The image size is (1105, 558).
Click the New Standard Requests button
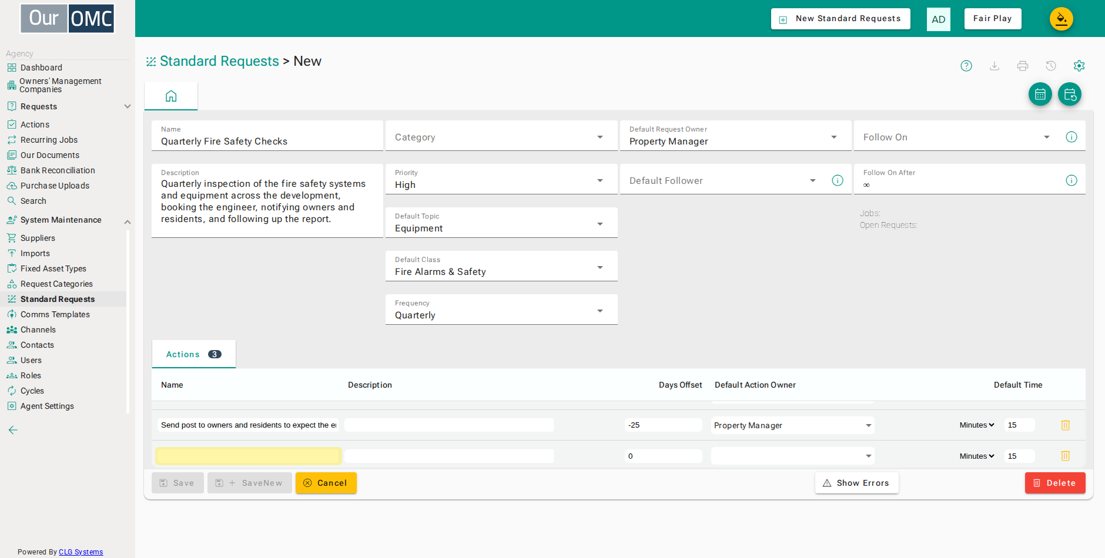(841, 19)
